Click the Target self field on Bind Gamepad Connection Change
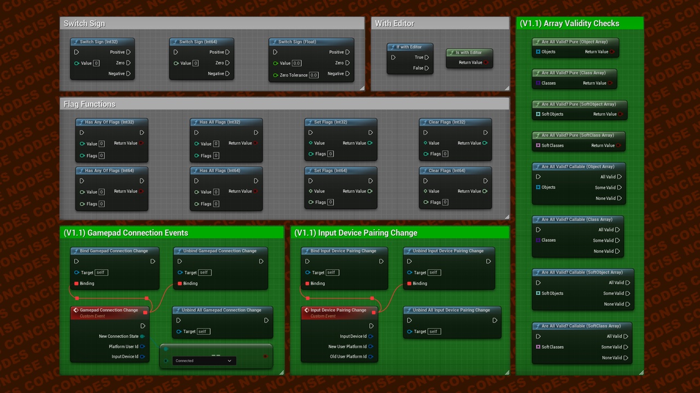 point(102,272)
